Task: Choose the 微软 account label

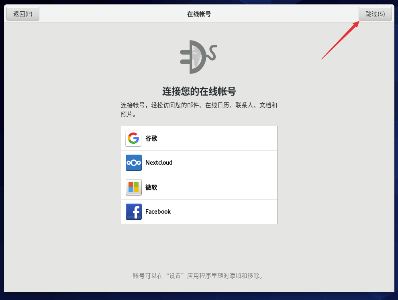Action: click(x=151, y=187)
